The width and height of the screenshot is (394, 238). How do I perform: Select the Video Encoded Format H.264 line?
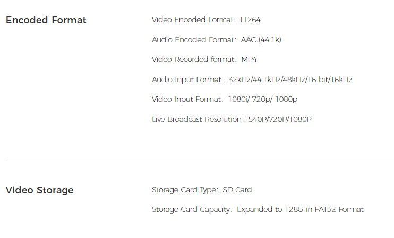tap(206, 20)
